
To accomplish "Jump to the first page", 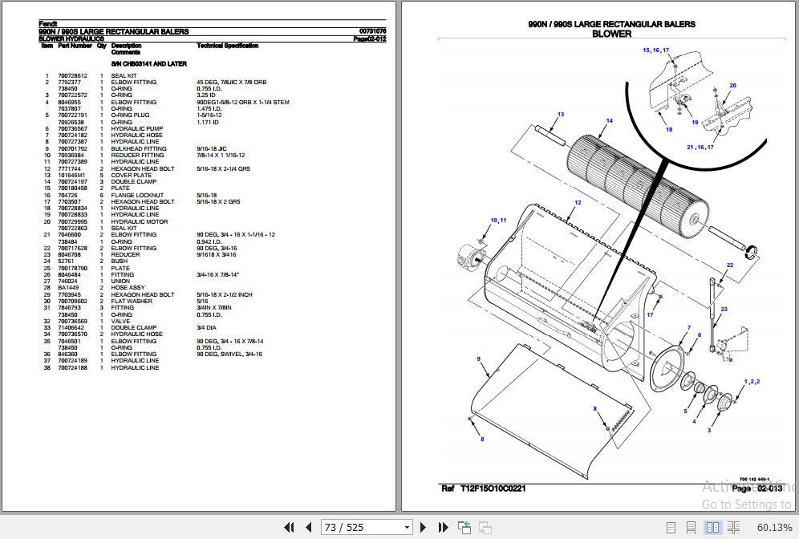I will 290,527.
